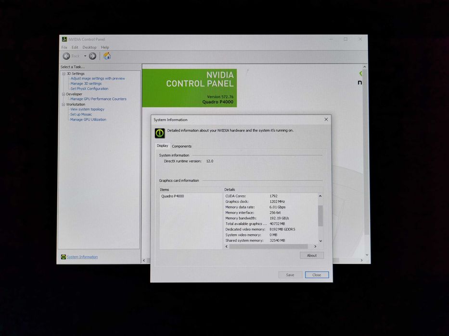This screenshot has height=336, width=449.
Task: Open the Desktop menu
Action: [x=90, y=48]
